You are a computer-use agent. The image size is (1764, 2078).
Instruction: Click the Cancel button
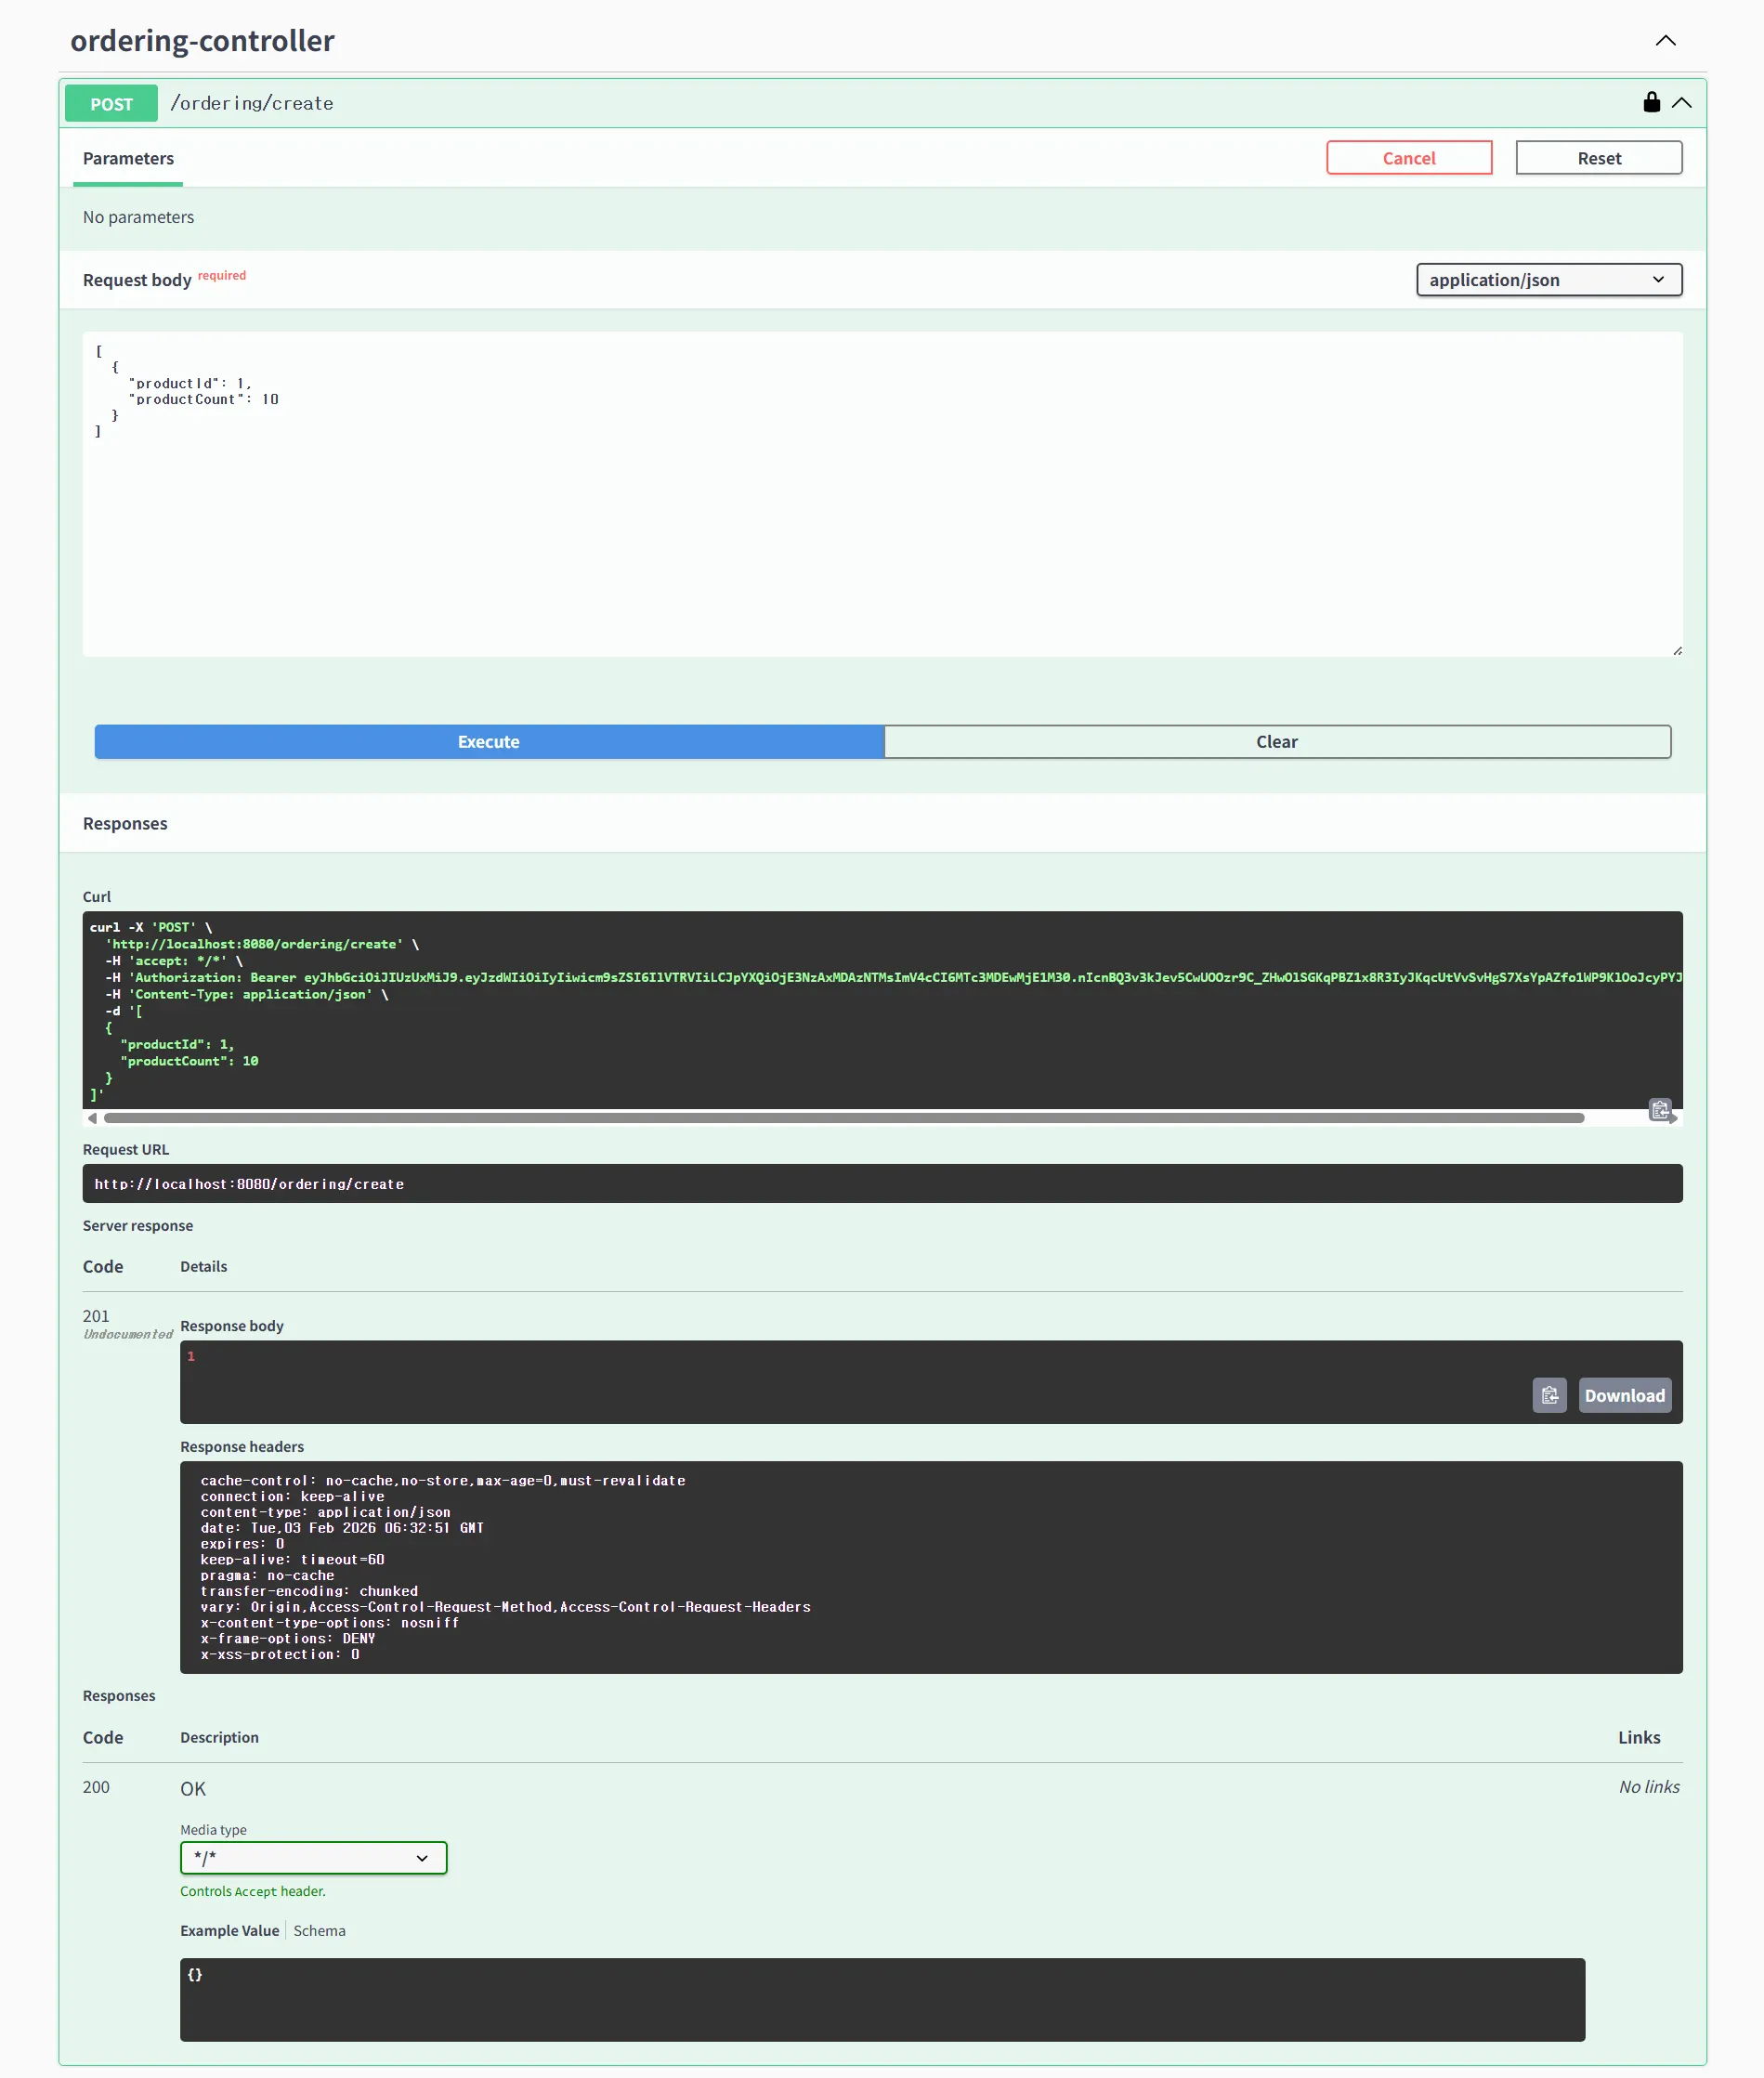click(x=1408, y=158)
